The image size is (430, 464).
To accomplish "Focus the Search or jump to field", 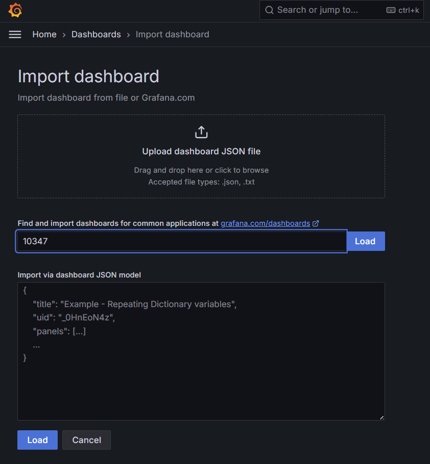I will 342,10.
